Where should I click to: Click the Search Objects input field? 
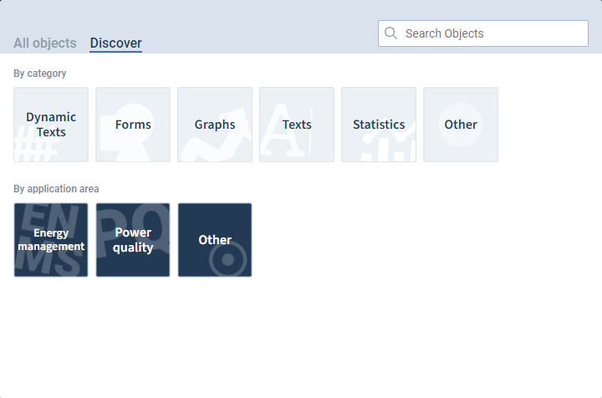coord(483,33)
